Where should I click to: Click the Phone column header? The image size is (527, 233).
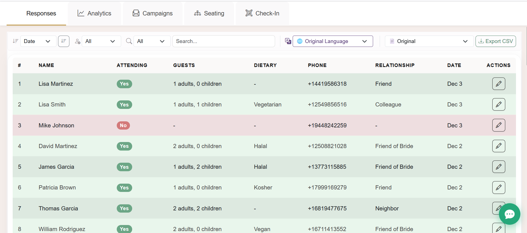[x=317, y=65]
